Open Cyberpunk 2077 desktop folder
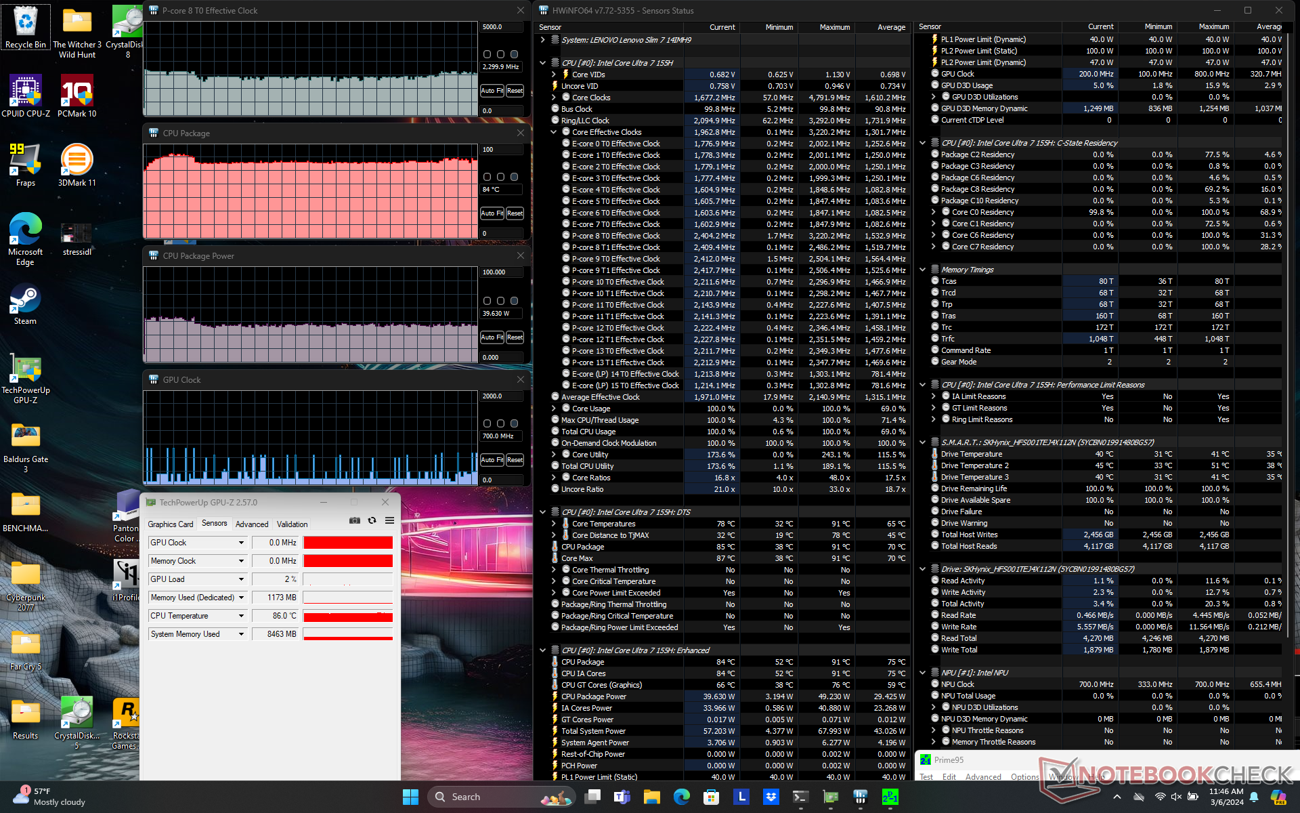 point(26,585)
